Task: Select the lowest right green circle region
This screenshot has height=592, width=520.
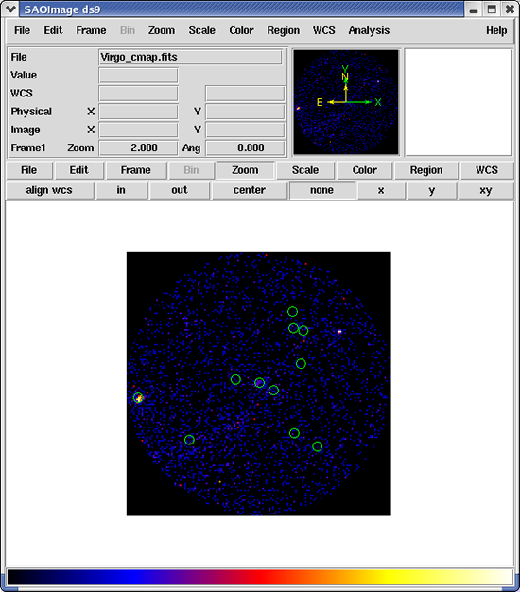Action: coord(318,446)
